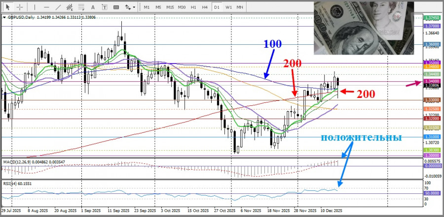
Task: Toggle the D1 daily timeframe
Action: (x=217, y=7)
